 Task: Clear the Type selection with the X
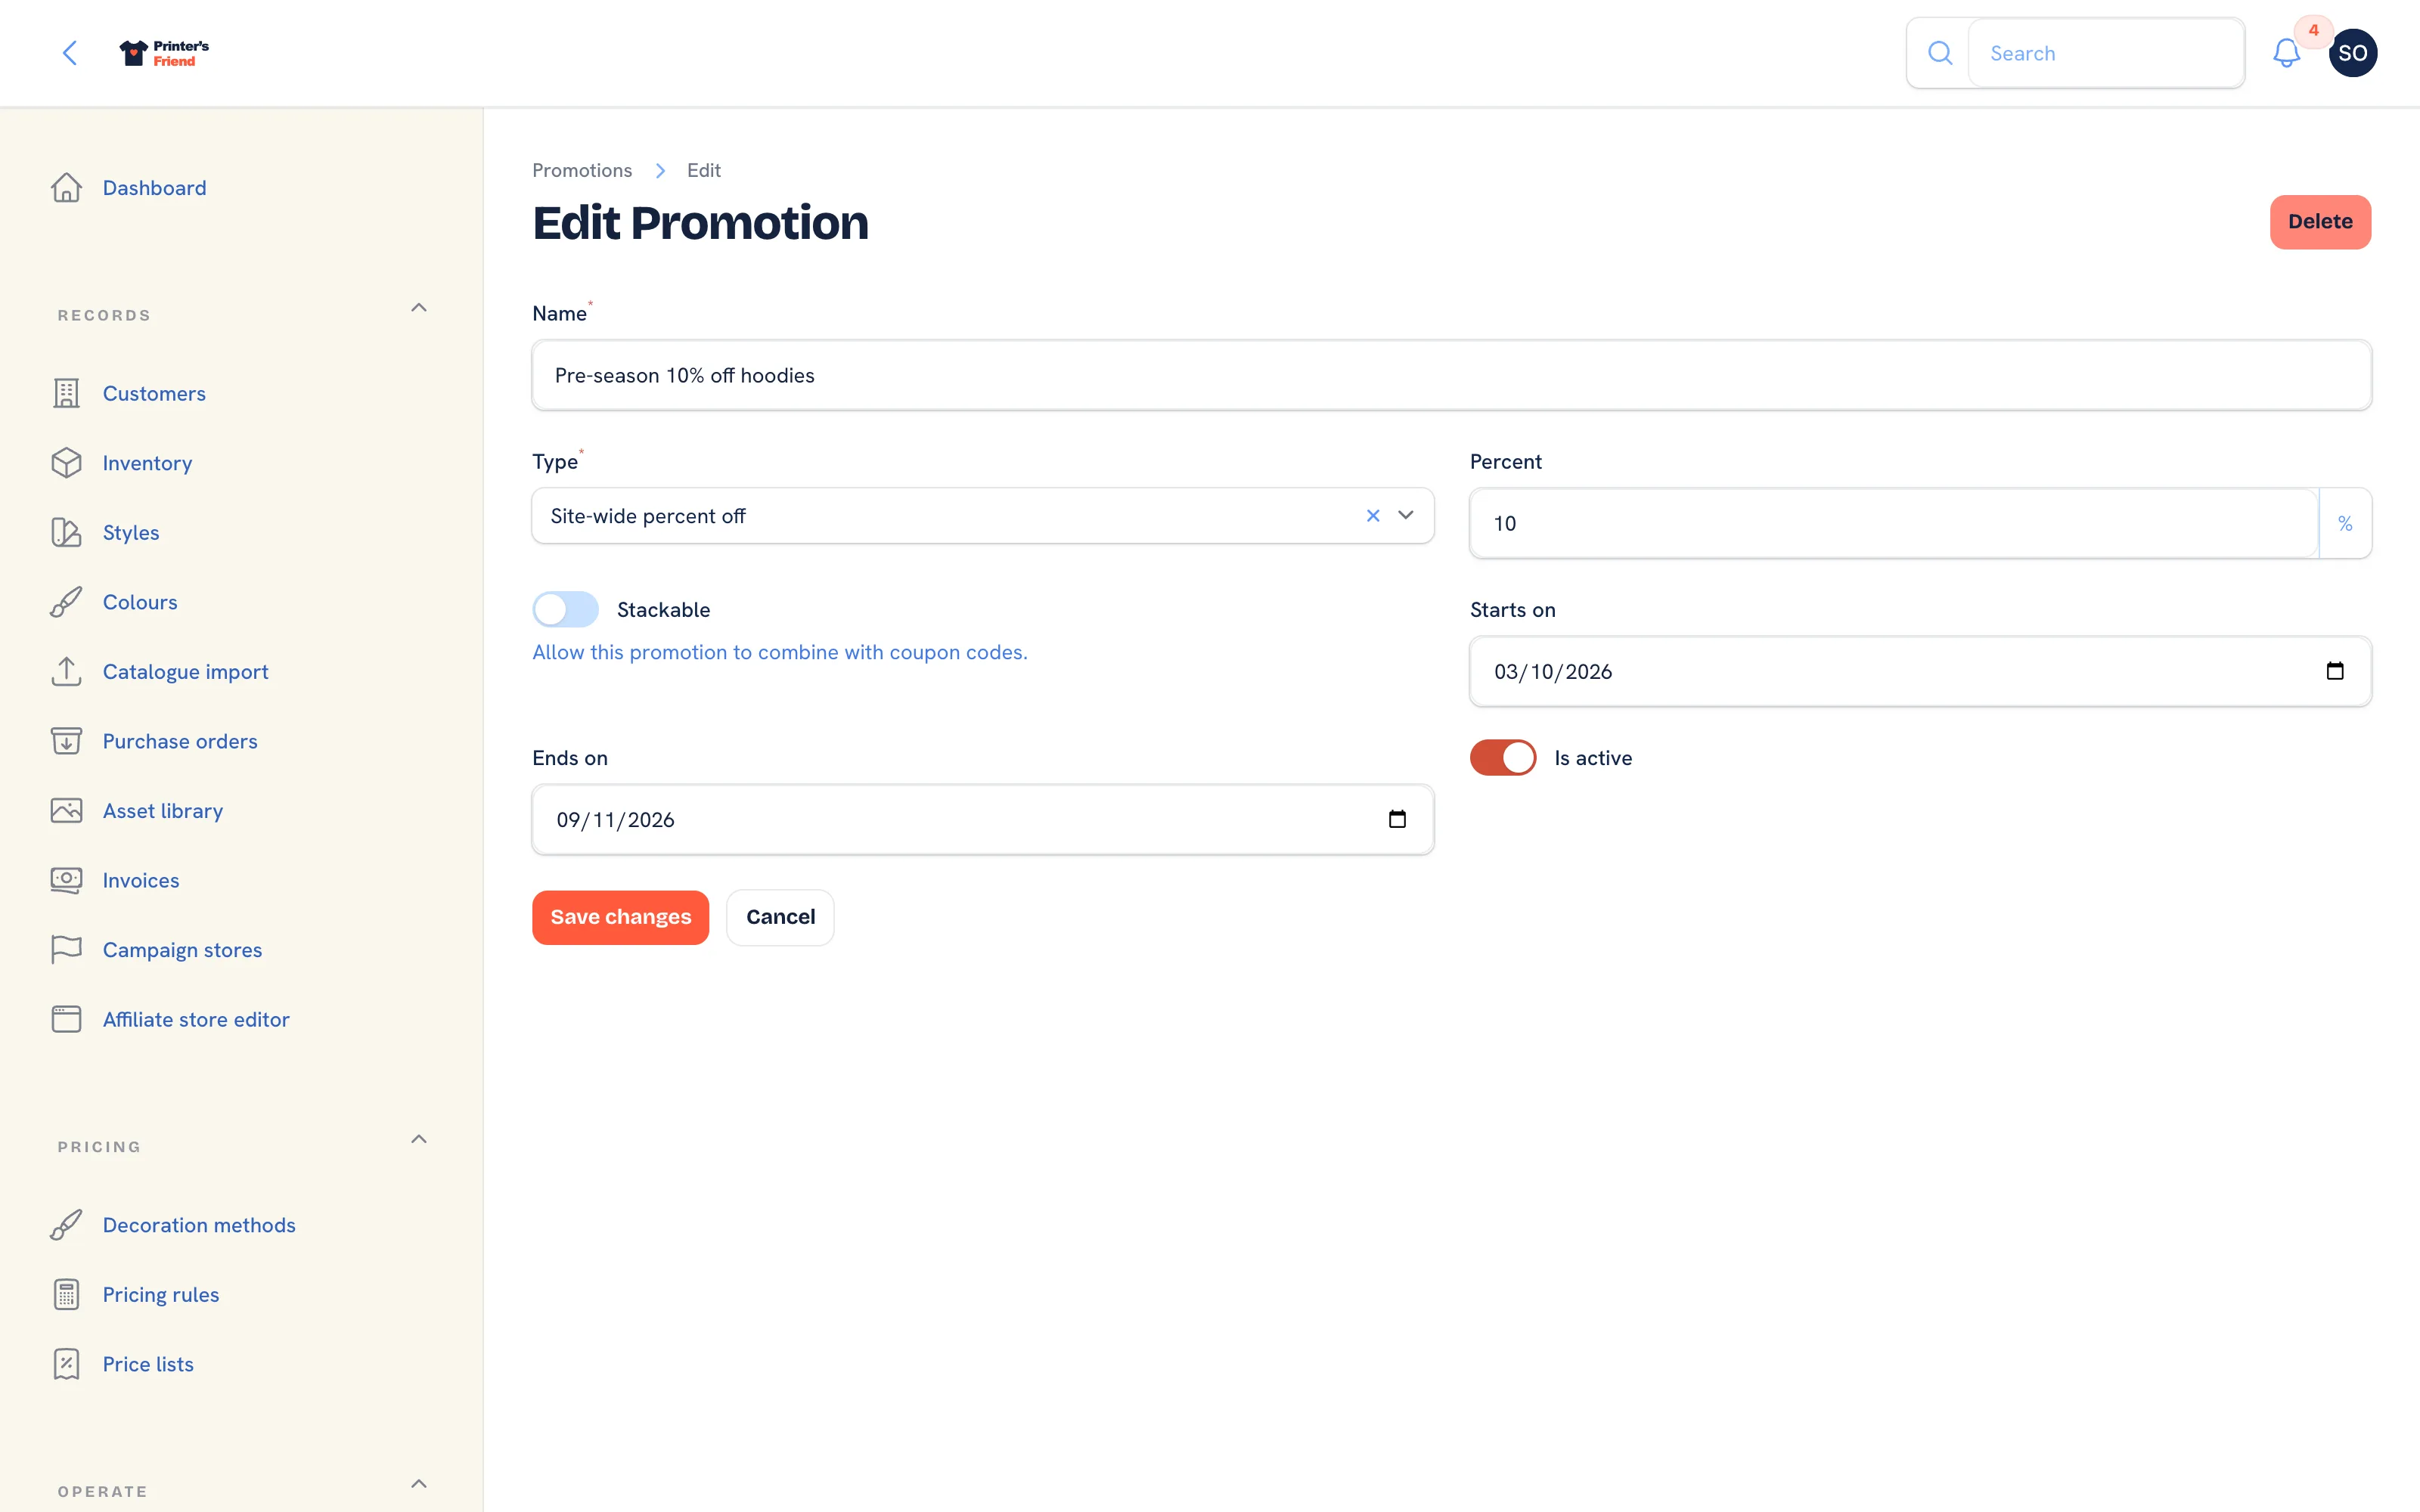click(1373, 515)
